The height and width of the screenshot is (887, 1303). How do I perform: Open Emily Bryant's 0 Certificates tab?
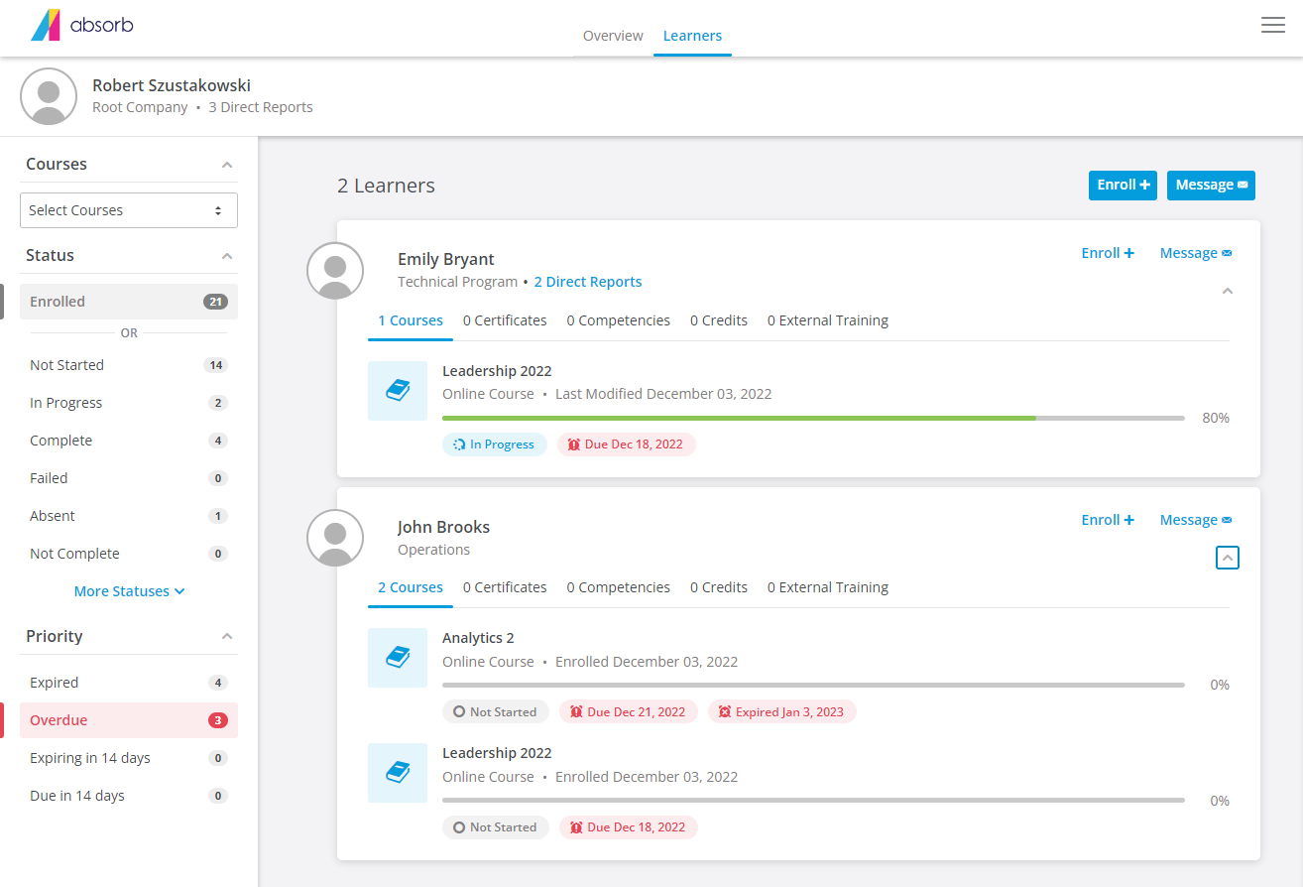point(505,320)
